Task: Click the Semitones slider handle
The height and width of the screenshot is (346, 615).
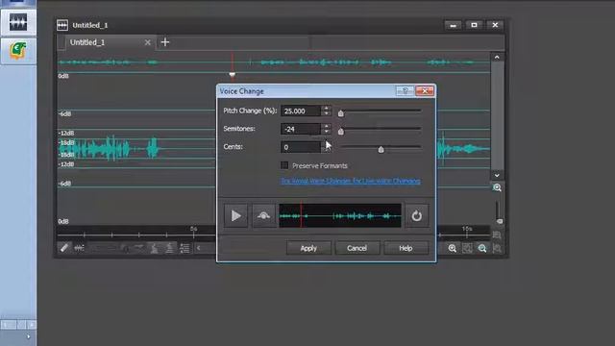Action: tap(341, 132)
